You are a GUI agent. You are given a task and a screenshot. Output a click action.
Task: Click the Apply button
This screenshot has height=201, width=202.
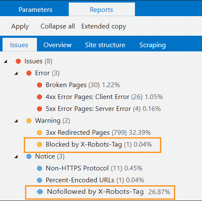pyautogui.click(x=20, y=26)
